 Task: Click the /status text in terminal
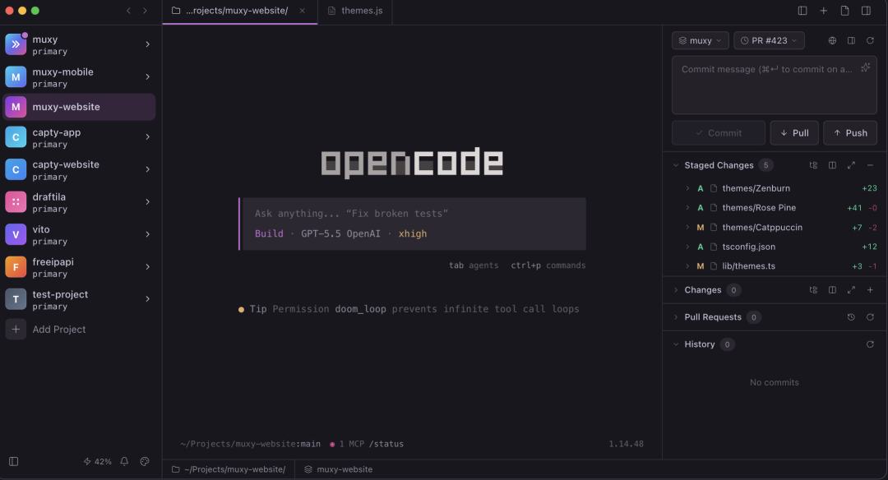click(x=386, y=444)
